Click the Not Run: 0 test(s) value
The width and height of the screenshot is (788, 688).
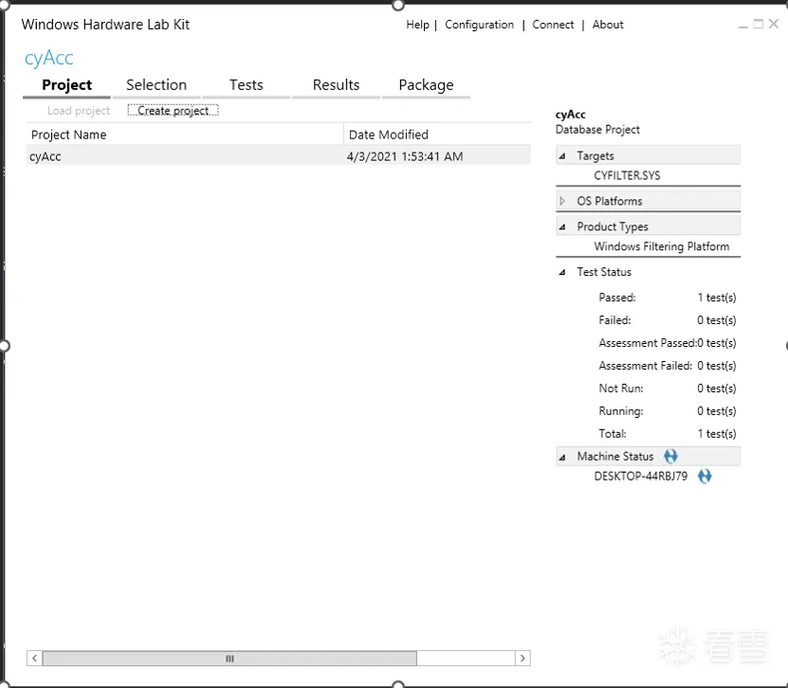pos(717,389)
